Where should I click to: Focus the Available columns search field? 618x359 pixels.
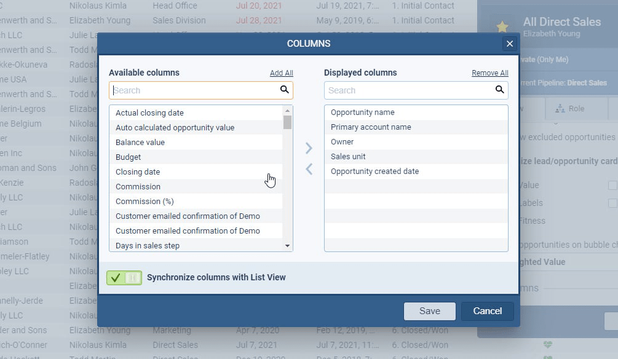pyautogui.click(x=194, y=90)
